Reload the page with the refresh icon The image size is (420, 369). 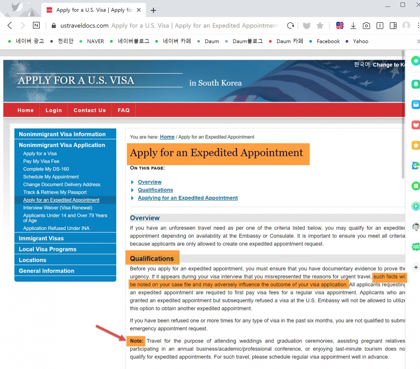coord(291,26)
